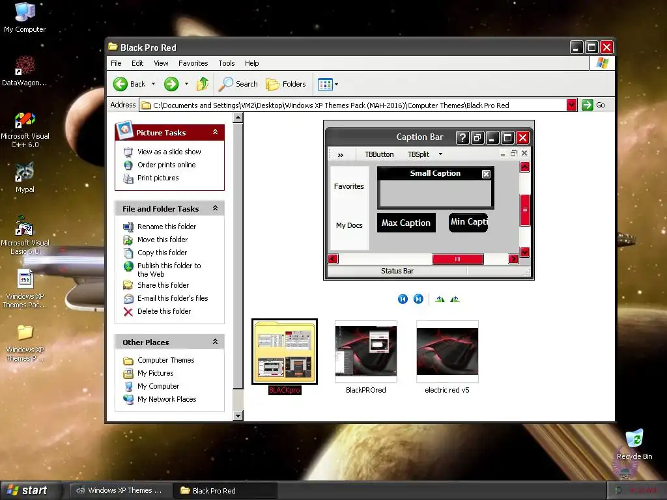Open the Favorites menu
The width and height of the screenshot is (667, 500).
(193, 63)
